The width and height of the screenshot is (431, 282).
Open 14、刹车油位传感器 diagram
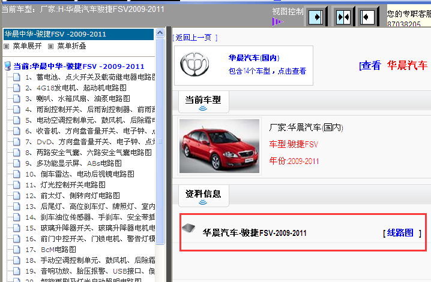pyautogui.click(x=90, y=217)
